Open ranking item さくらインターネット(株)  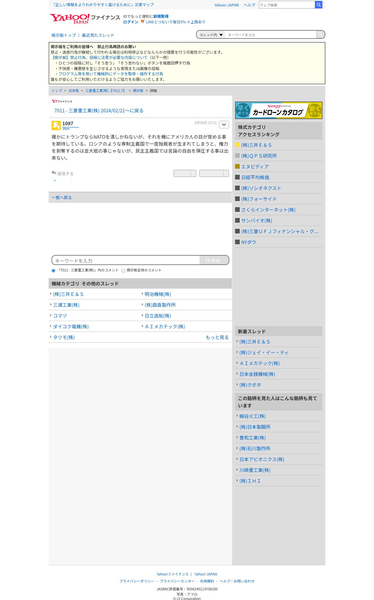tap(268, 210)
